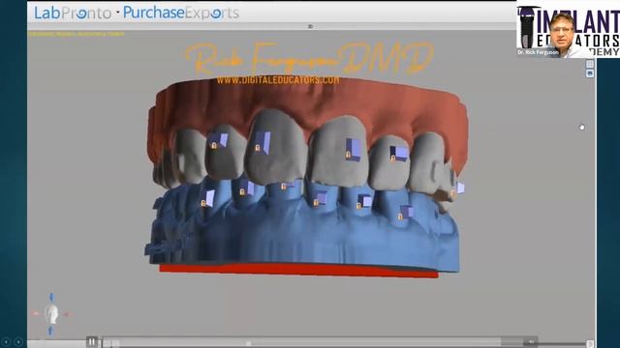Viewport: 620px width, 348px height.
Task: Toggle lock on the upper right lateral incisor
Action: (393, 159)
